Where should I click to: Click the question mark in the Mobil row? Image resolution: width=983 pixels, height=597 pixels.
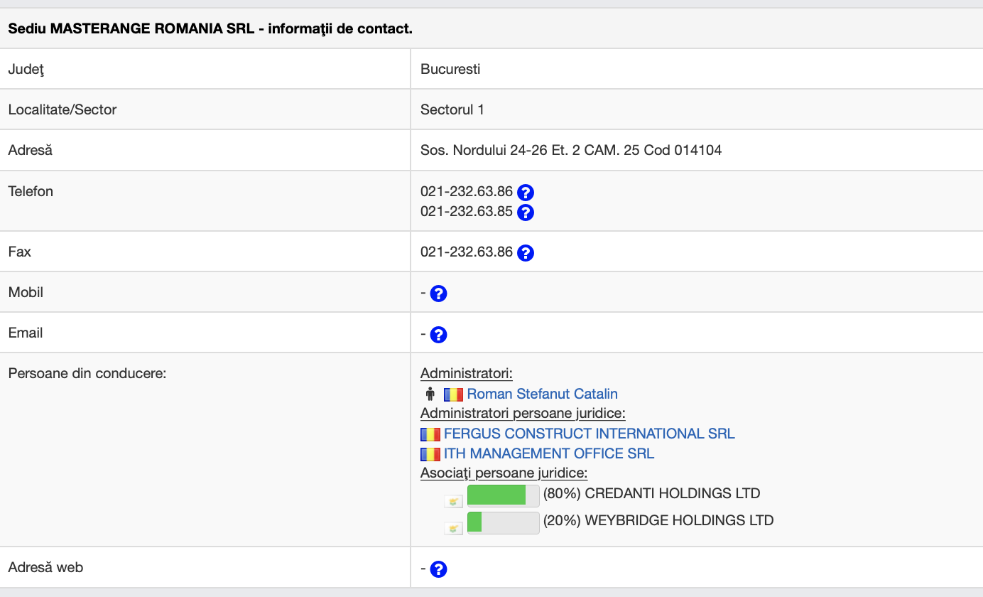coord(438,294)
